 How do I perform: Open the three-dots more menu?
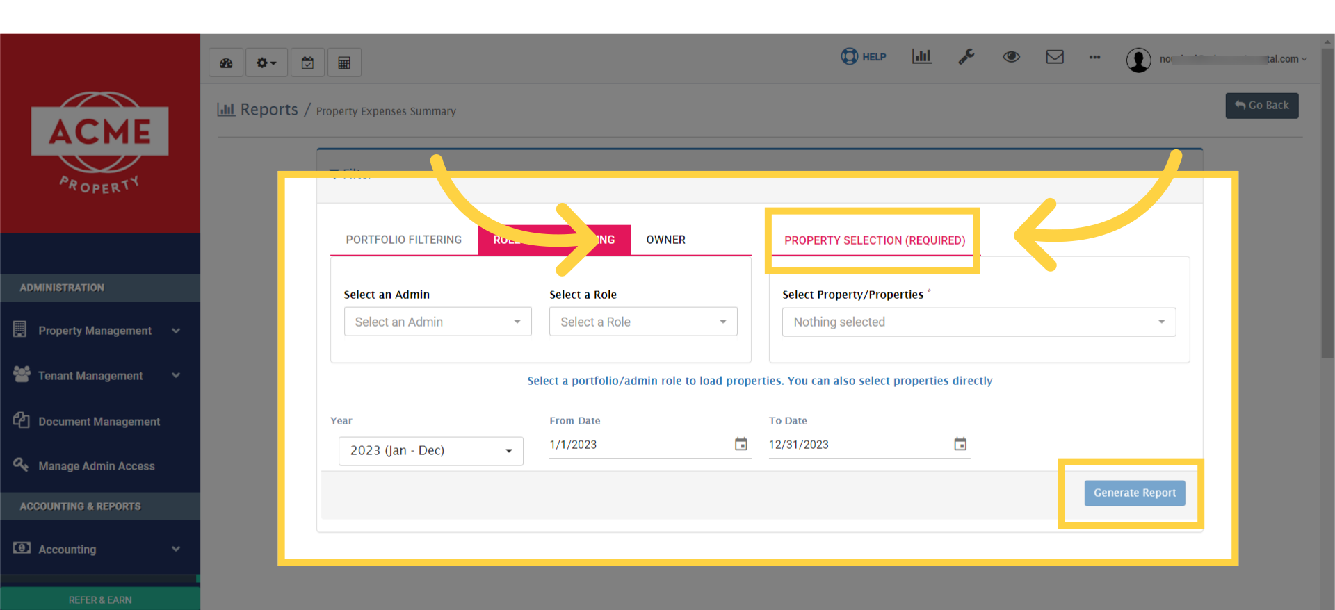1094,58
